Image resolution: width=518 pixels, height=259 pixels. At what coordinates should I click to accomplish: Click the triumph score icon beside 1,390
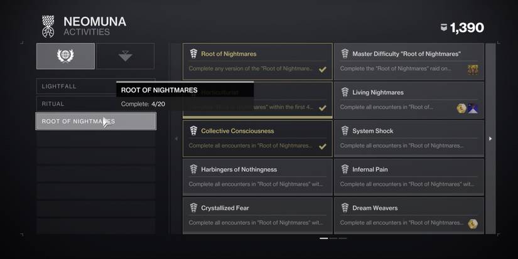coord(445,28)
